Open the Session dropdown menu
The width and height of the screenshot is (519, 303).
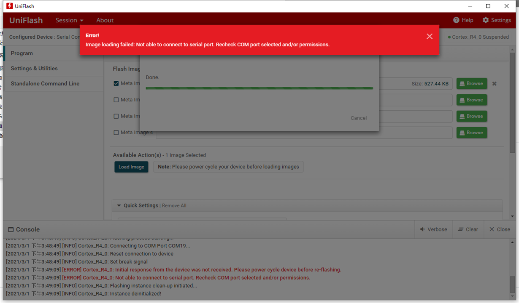[70, 20]
